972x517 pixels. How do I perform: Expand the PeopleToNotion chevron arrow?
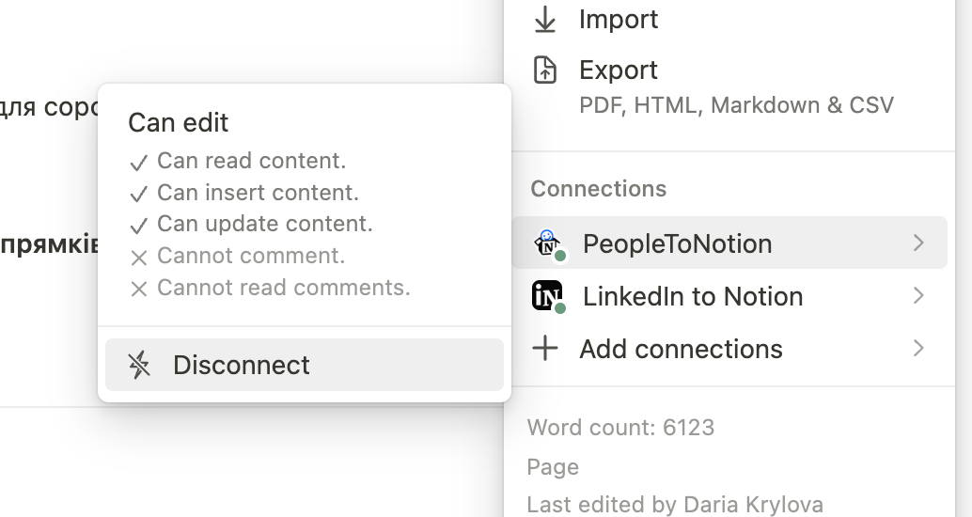click(918, 243)
